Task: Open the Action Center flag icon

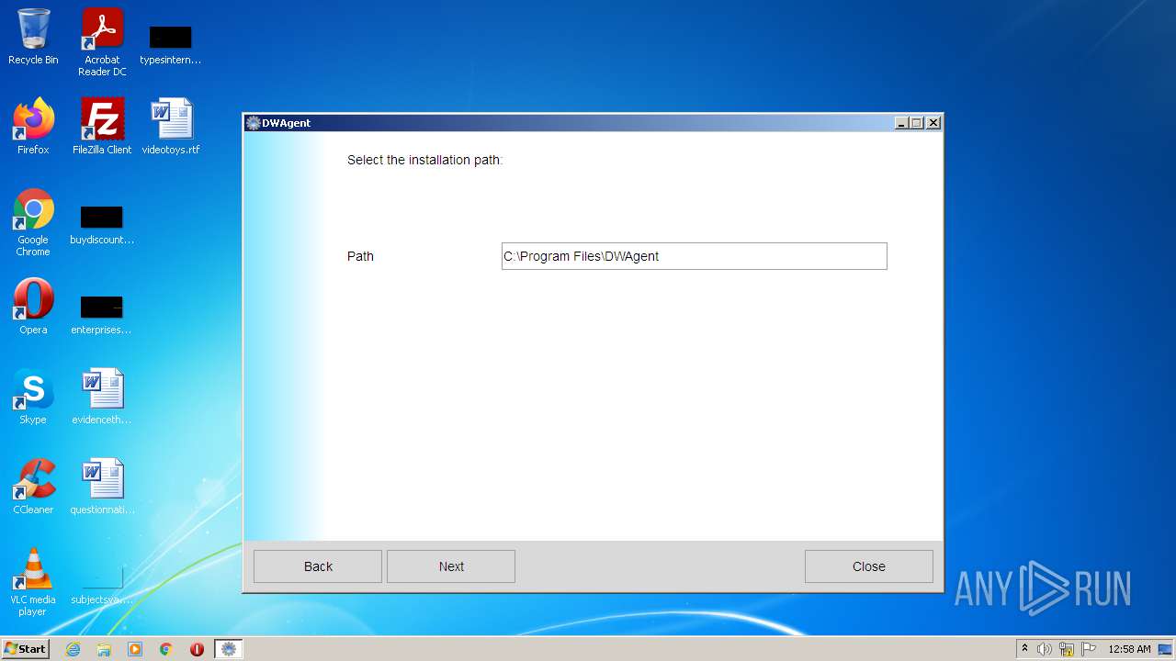Action: (x=1089, y=649)
